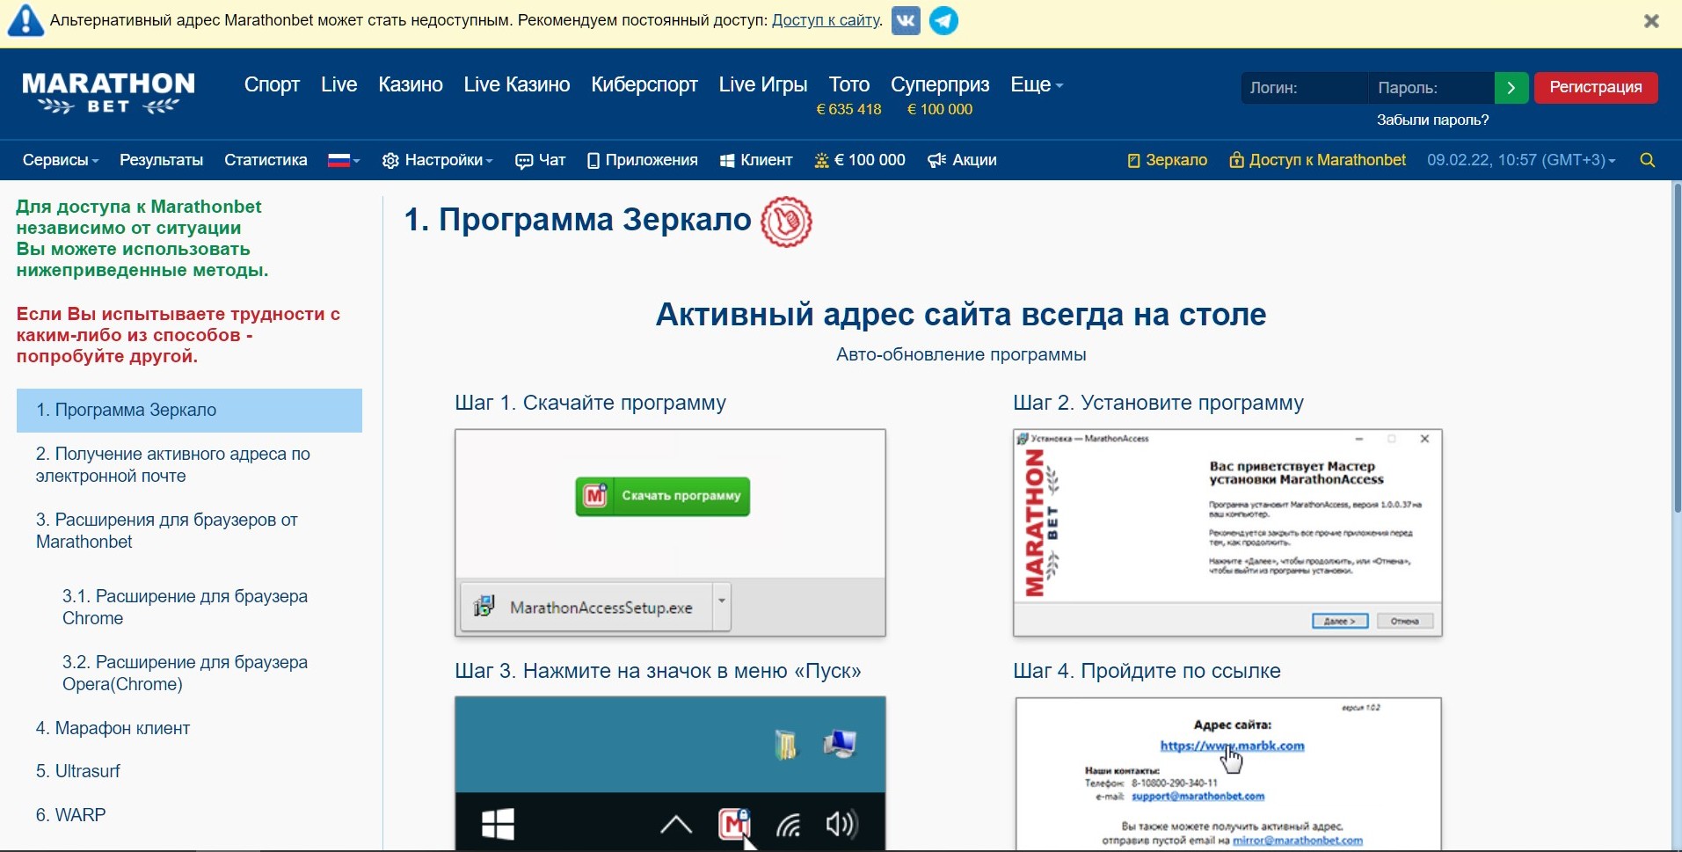Focus the Пароль input field
This screenshot has height=852, width=1682.
pyautogui.click(x=1431, y=88)
